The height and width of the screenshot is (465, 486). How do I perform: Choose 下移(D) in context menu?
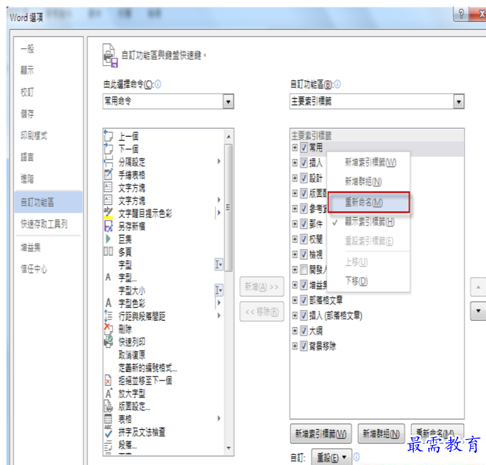click(369, 281)
